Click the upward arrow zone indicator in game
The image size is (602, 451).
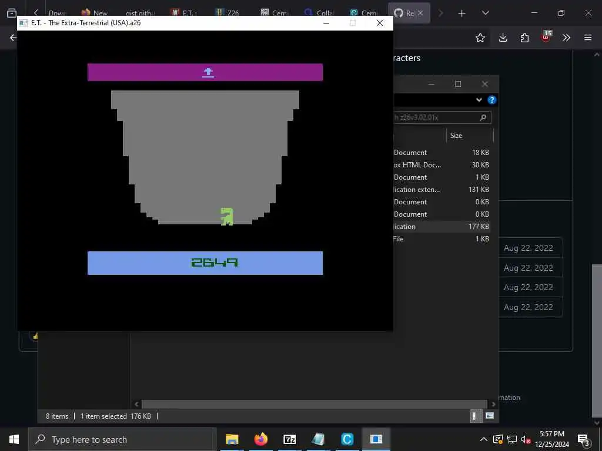[x=208, y=72]
